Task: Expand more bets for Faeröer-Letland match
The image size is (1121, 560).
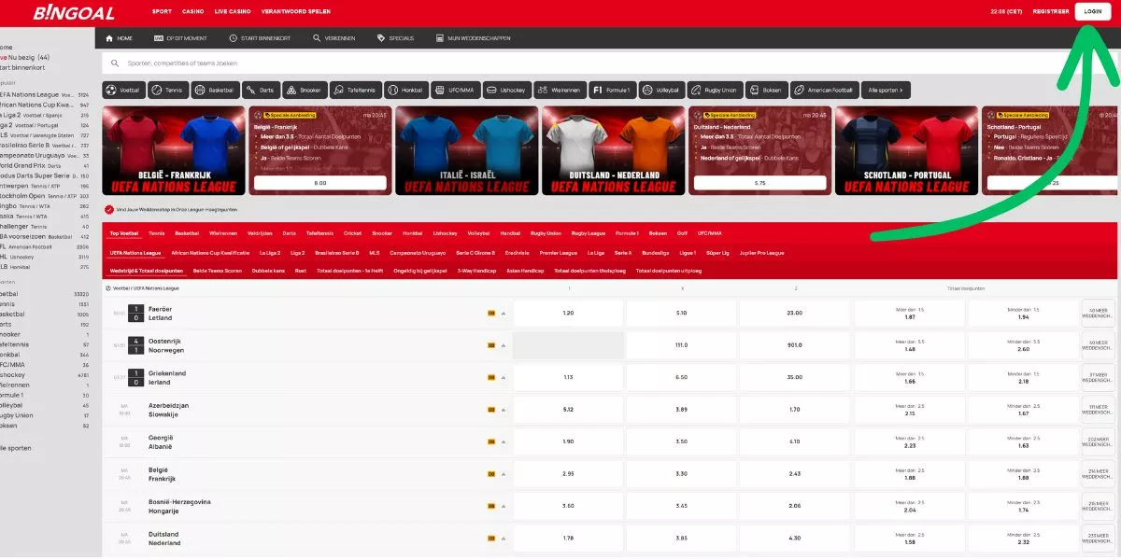Action: point(1098,313)
